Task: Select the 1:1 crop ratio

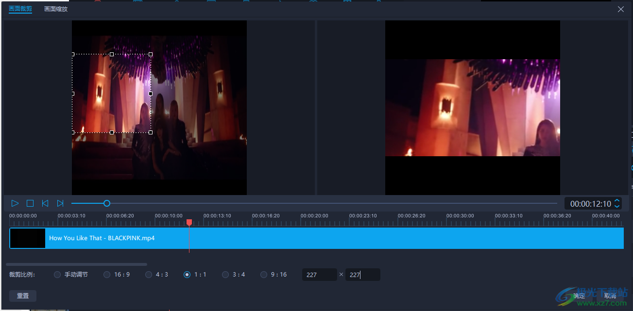Action: (195, 275)
